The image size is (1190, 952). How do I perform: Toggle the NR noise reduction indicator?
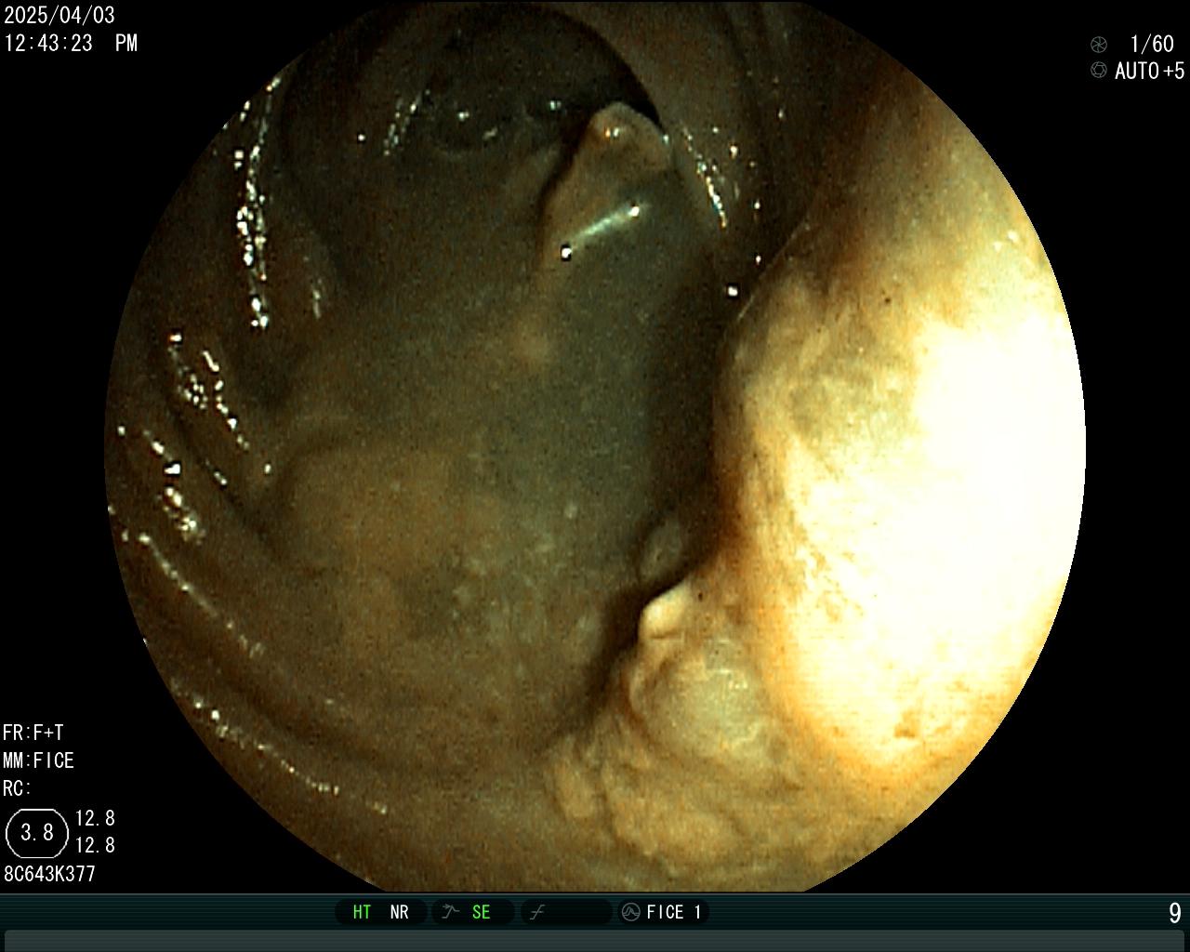click(x=399, y=912)
